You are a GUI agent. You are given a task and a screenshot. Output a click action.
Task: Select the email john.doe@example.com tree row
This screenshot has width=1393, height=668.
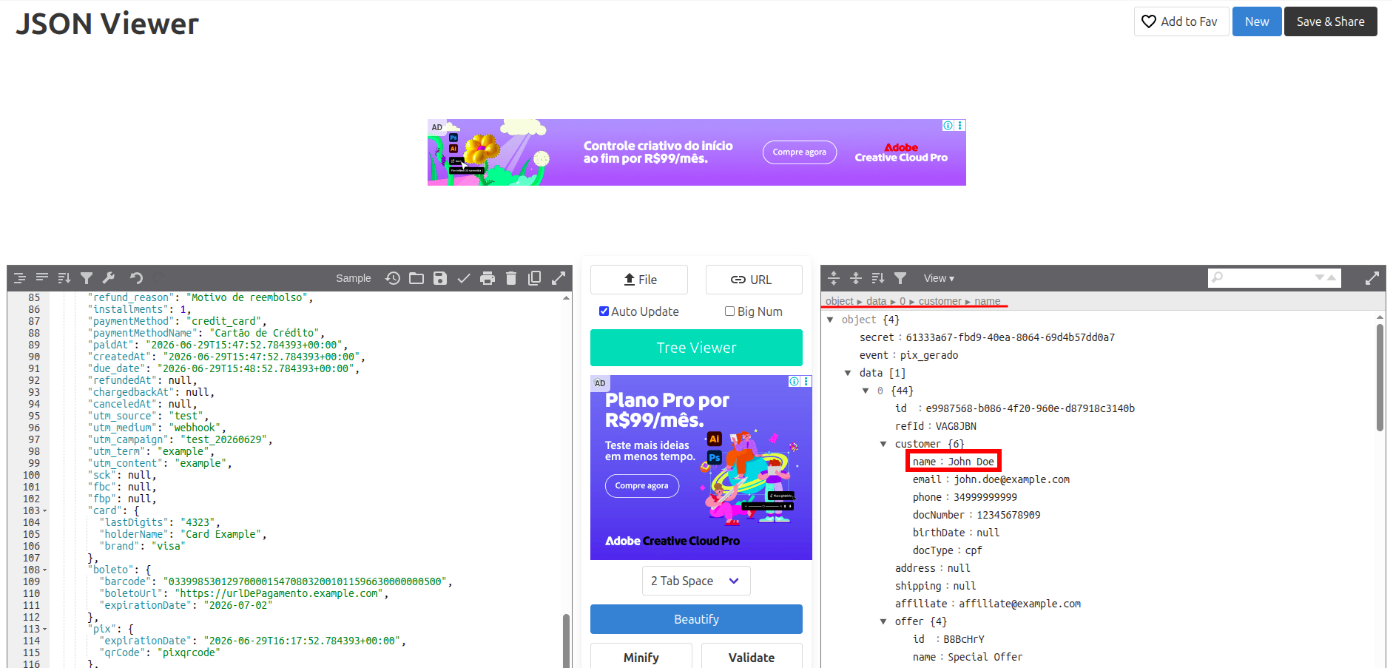click(991, 479)
